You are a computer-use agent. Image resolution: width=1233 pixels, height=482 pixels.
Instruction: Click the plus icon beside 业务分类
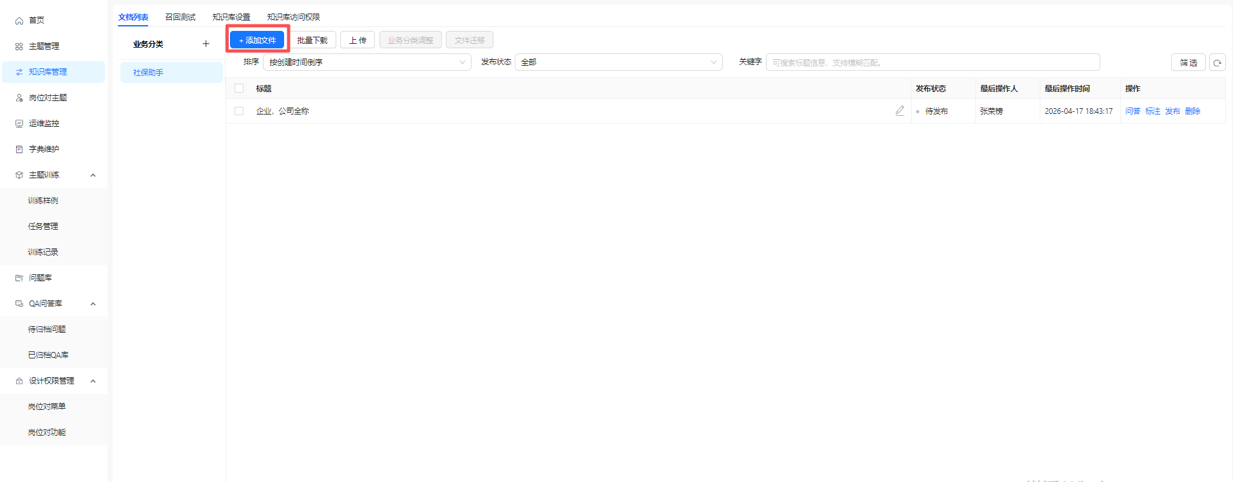206,44
